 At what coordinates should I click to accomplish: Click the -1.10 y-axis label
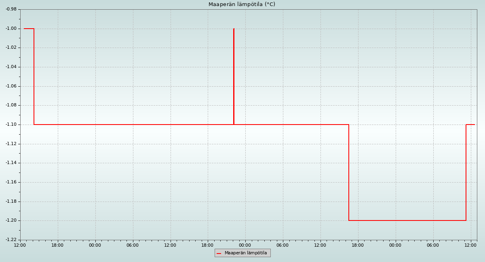tap(11, 125)
